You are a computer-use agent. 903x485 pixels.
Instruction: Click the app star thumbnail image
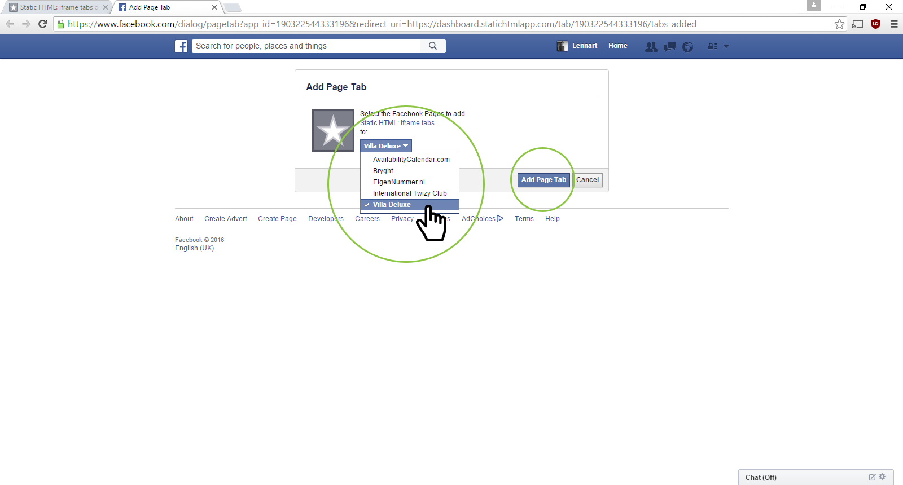(x=333, y=130)
